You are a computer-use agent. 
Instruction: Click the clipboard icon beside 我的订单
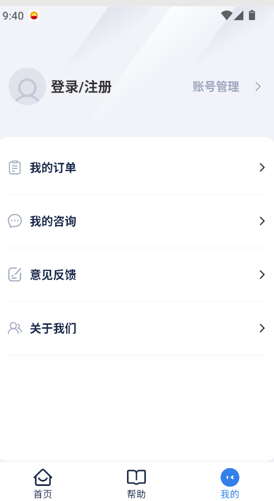pyautogui.click(x=14, y=167)
